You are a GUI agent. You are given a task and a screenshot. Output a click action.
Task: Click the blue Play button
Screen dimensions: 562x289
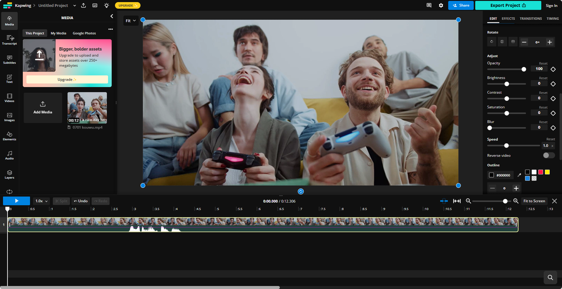pyautogui.click(x=17, y=201)
